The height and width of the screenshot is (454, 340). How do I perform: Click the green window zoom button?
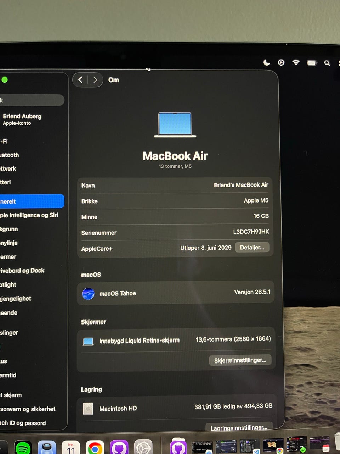(x=5, y=80)
